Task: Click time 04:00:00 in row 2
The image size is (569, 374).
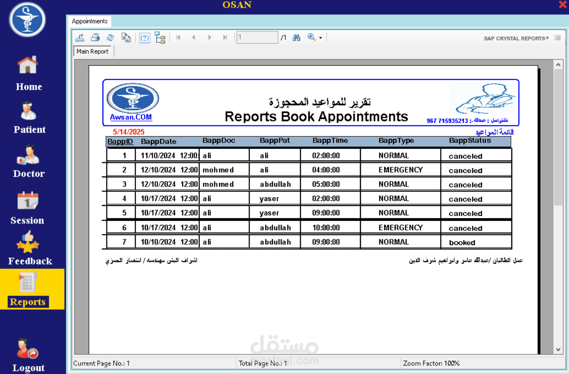Action: pos(326,170)
